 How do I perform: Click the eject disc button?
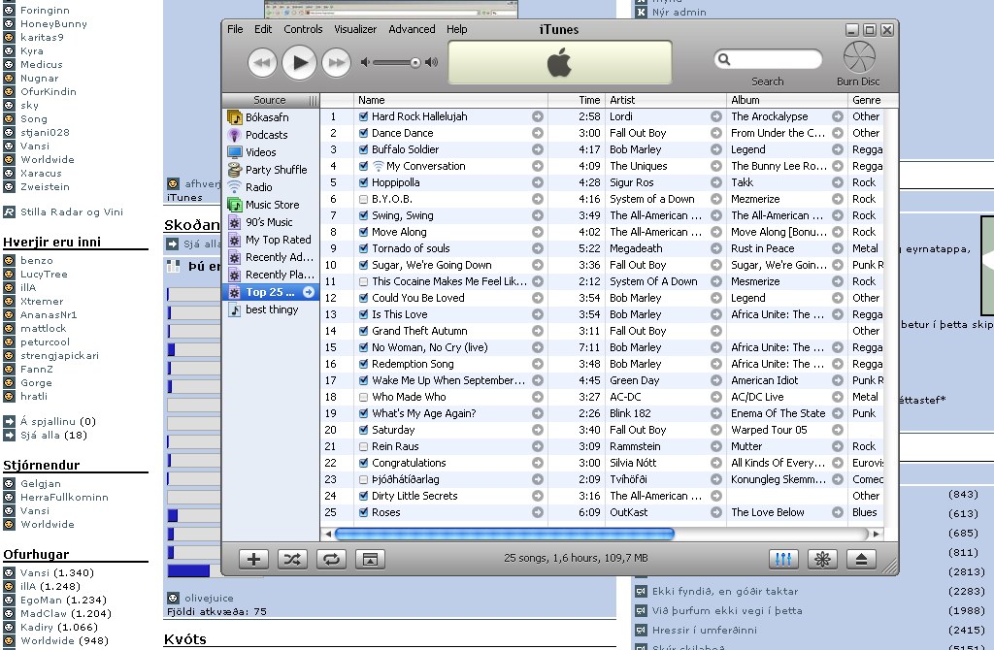(862, 559)
